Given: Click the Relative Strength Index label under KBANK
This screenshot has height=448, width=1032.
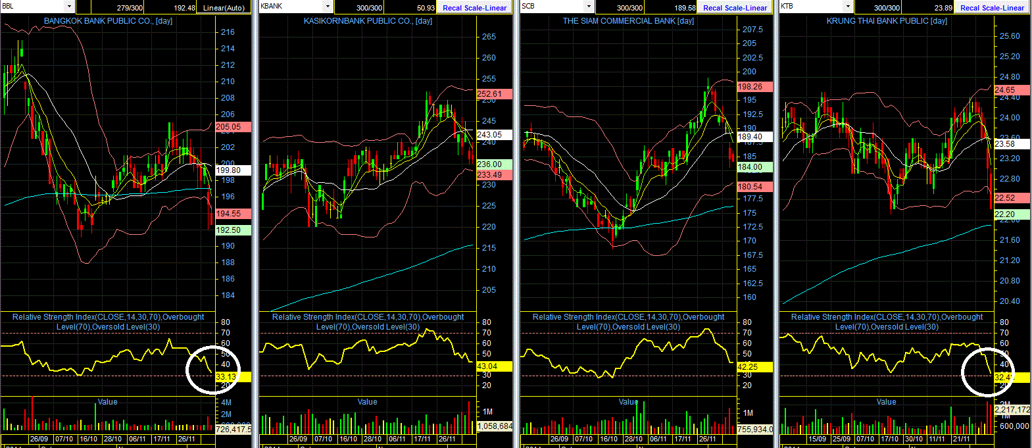Looking at the screenshot, I should coord(368,322).
